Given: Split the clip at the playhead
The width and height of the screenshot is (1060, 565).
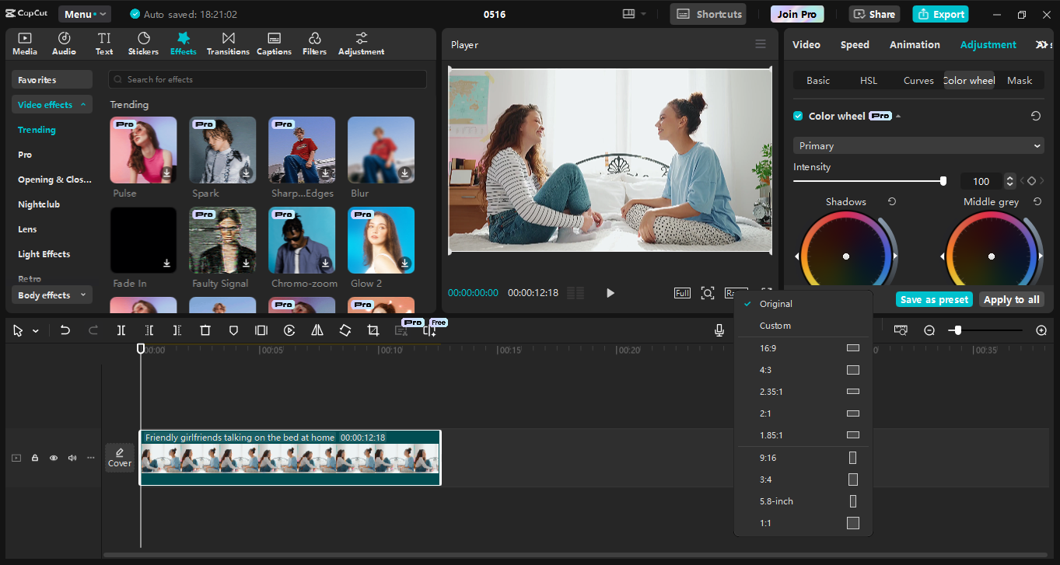Looking at the screenshot, I should (x=121, y=330).
